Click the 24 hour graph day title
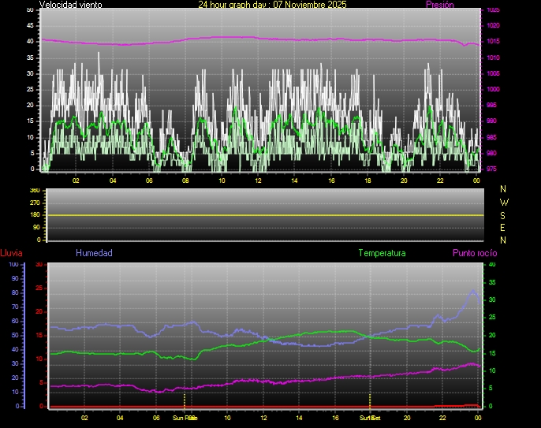541x428 pixels. [x=271, y=5]
